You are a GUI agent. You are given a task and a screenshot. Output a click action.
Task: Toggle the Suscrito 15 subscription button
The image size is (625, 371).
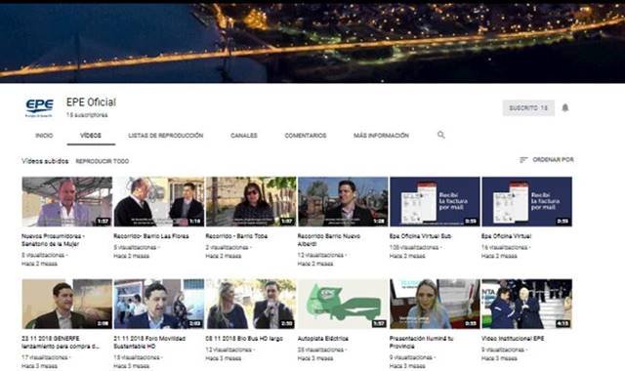[528, 108]
